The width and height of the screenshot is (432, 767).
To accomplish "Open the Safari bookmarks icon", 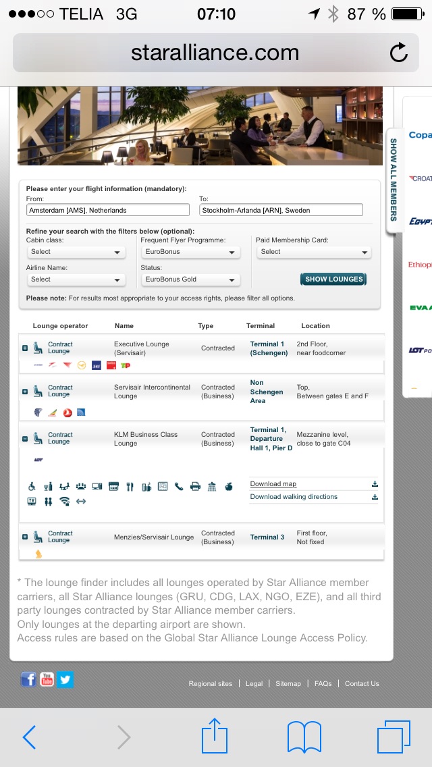I will tap(304, 737).
